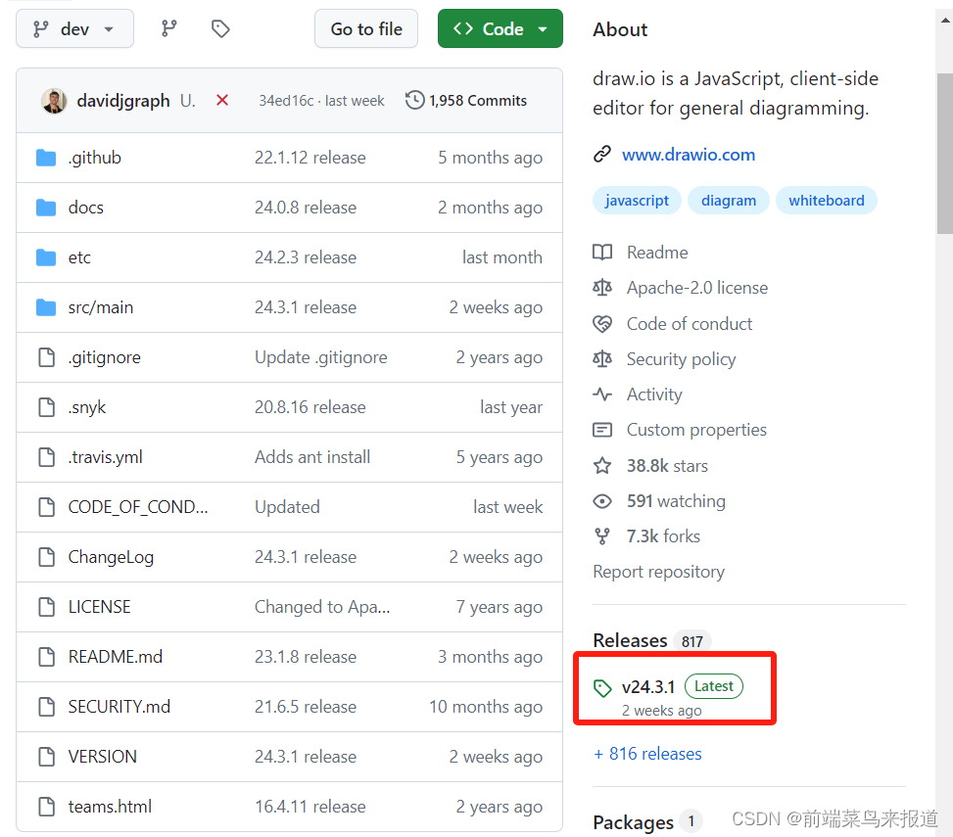Image resolution: width=953 pixels, height=837 pixels.
Task: Click the Update .gitignore commit message
Action: coord(321,357)
